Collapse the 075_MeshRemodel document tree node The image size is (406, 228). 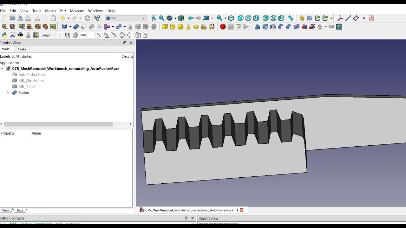[2, 68]
